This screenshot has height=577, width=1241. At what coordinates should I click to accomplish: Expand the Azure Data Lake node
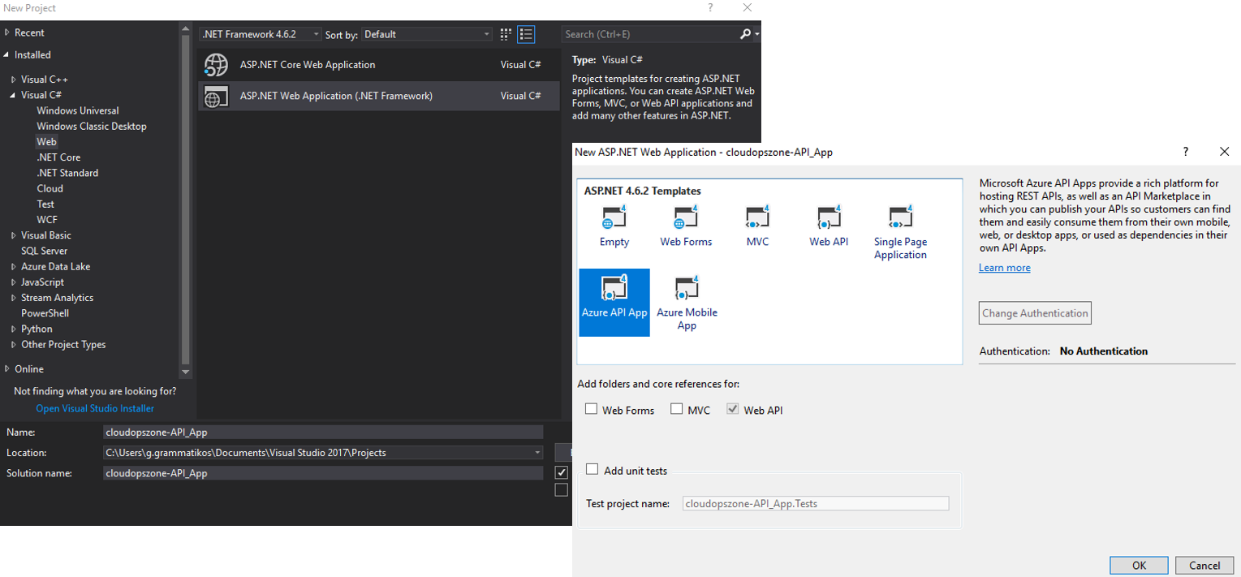click(x=14, y=266)
